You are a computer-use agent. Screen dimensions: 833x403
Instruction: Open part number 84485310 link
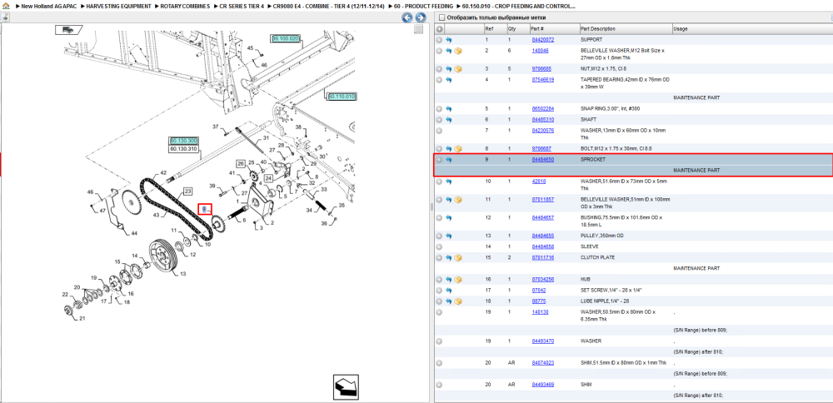543,120
